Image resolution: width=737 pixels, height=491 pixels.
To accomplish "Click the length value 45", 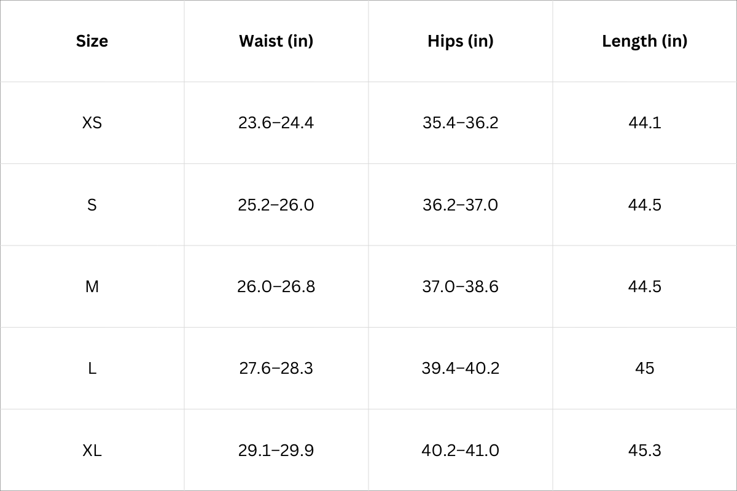I will (644, 368).
